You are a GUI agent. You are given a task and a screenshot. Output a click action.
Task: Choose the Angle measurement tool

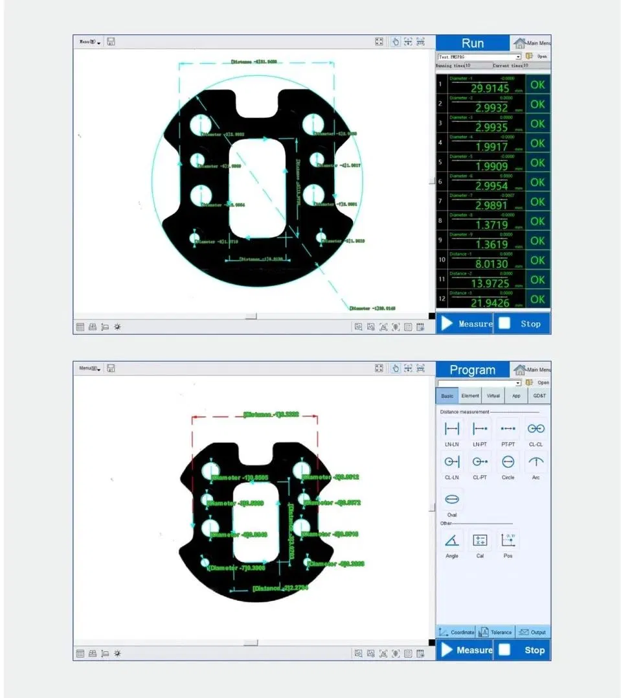(x=451, y=541)
